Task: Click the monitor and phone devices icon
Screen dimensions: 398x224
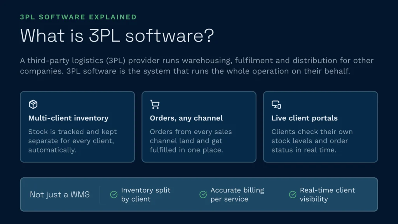Action: (x=276, y=105)
